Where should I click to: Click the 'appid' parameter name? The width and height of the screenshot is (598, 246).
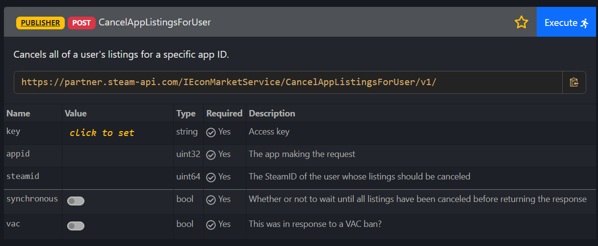coord(18,154)
